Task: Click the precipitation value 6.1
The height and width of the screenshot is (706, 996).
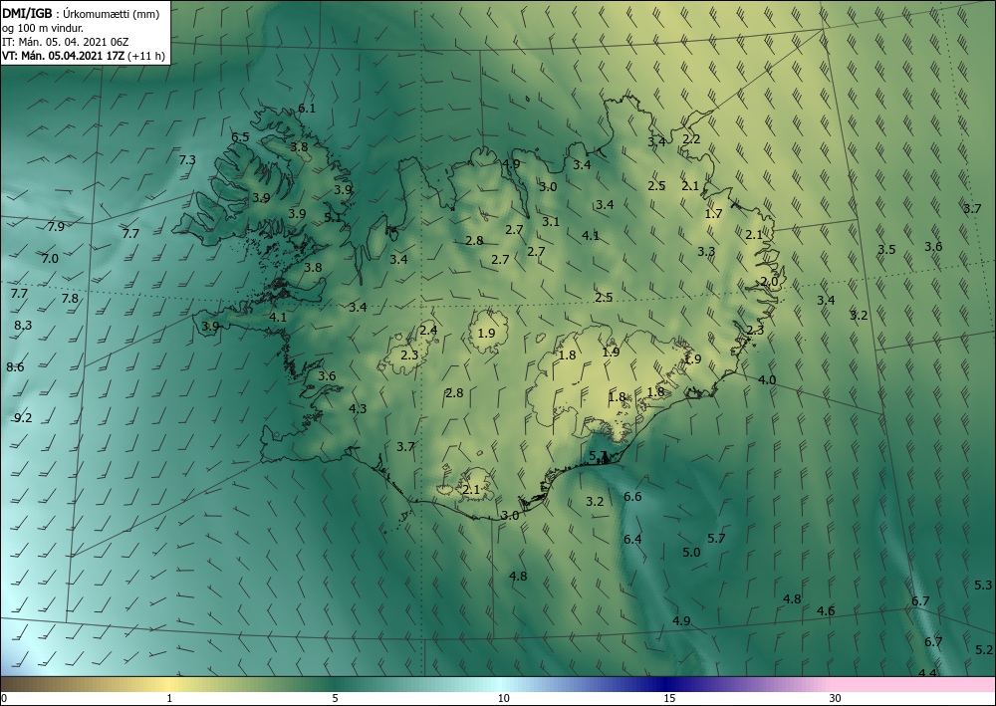Action: 307,108
